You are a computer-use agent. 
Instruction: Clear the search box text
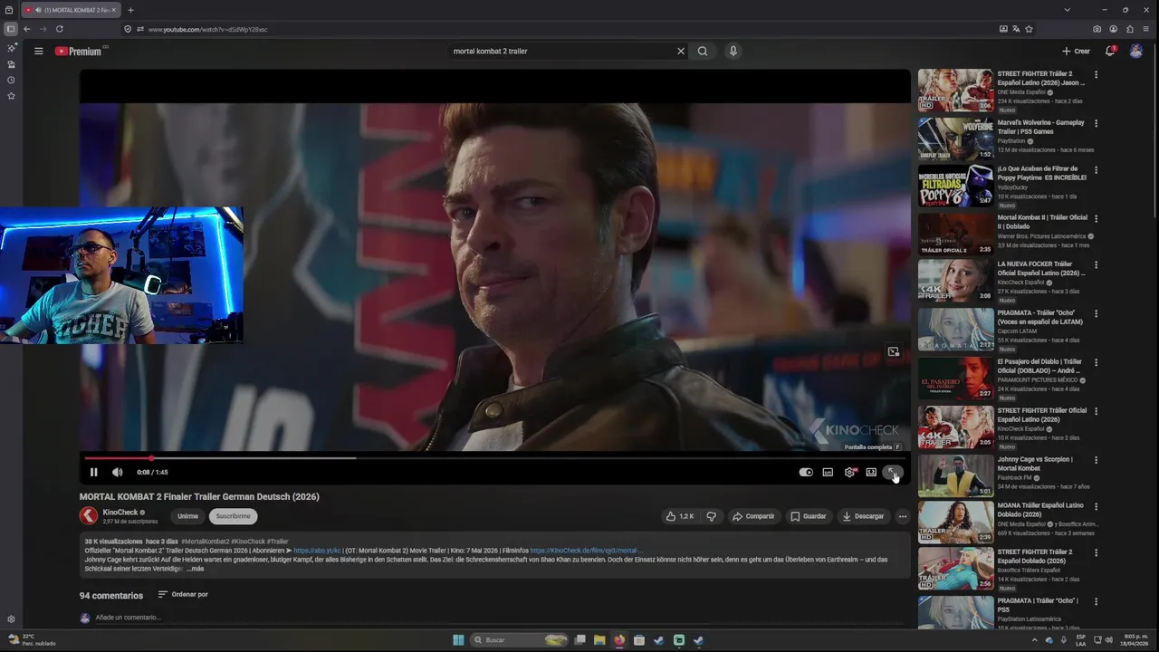point(681,51)
